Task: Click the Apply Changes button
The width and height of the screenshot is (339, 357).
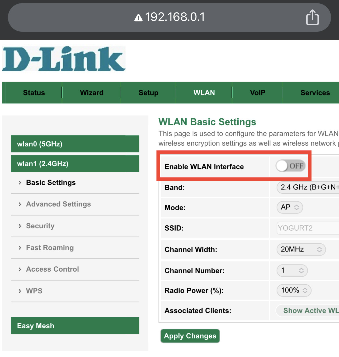Action: point(190,336)
